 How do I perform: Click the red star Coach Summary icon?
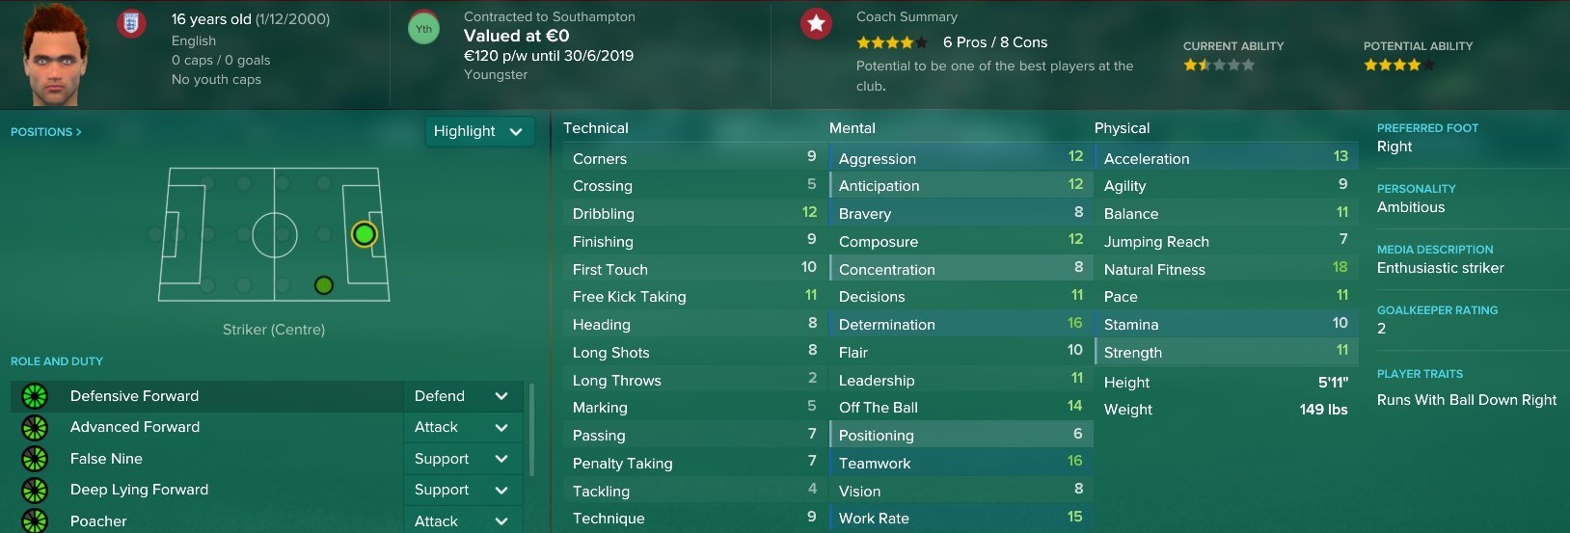(816, 24)
